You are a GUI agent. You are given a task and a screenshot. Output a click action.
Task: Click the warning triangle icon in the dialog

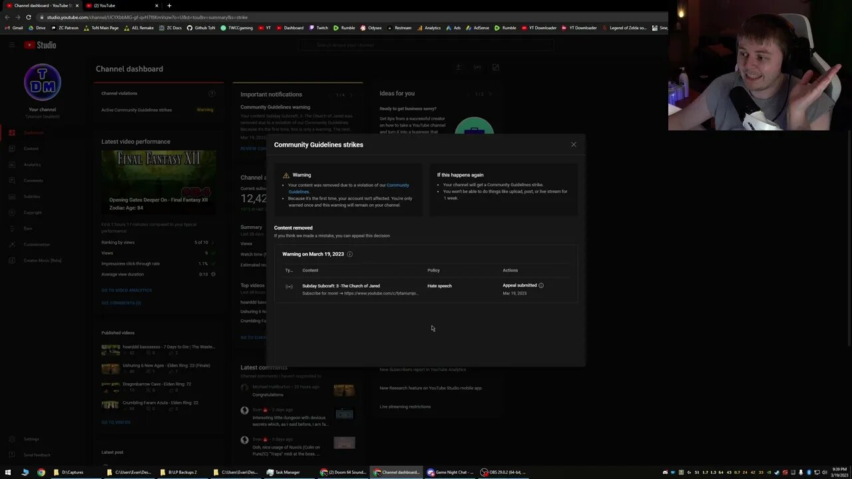286,175
